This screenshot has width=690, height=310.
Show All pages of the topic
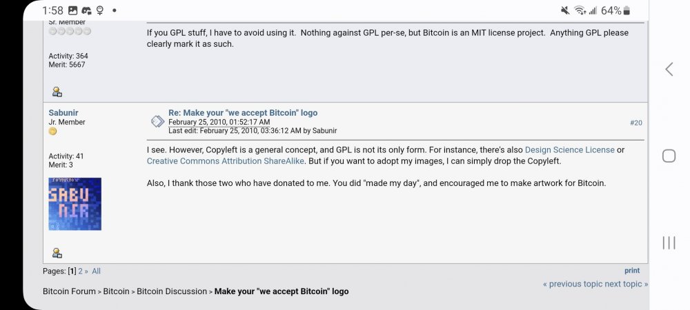[96, 271]
